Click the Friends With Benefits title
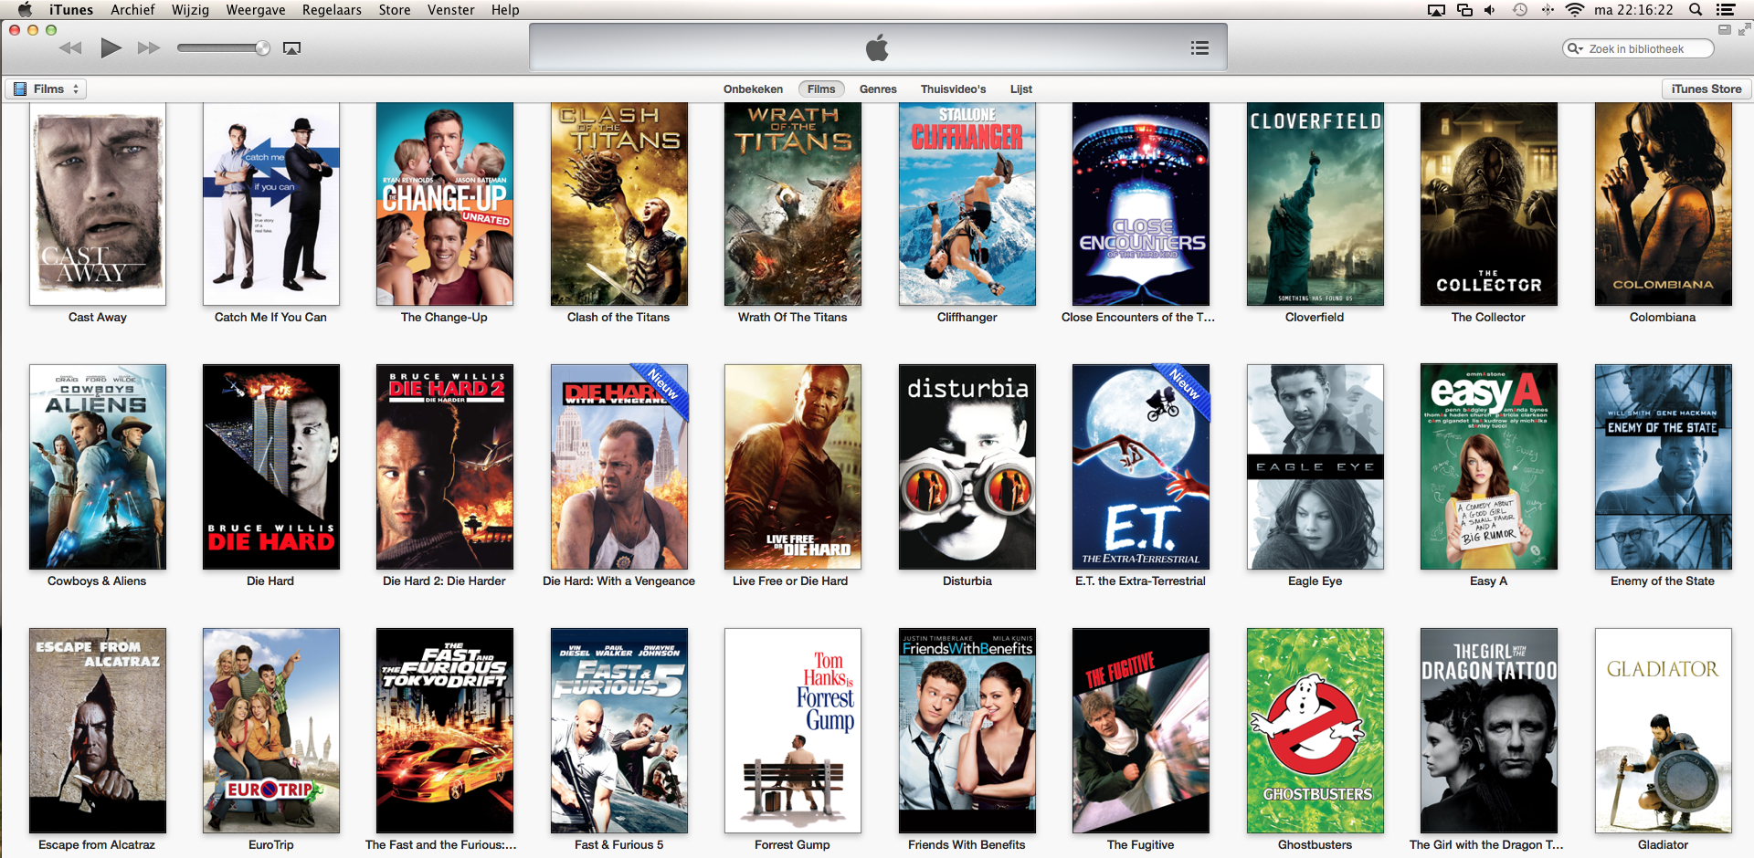The height and width of the screenshot is (858, 1754). point(967,844)
